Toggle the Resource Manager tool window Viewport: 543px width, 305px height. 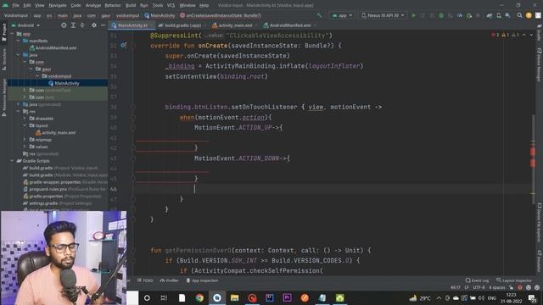point(3,97)
